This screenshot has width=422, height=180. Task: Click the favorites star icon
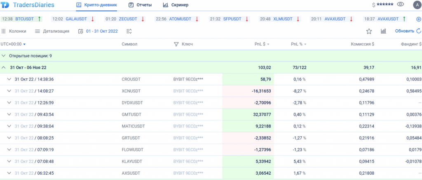pyautogui.click(x=369, y=31)
